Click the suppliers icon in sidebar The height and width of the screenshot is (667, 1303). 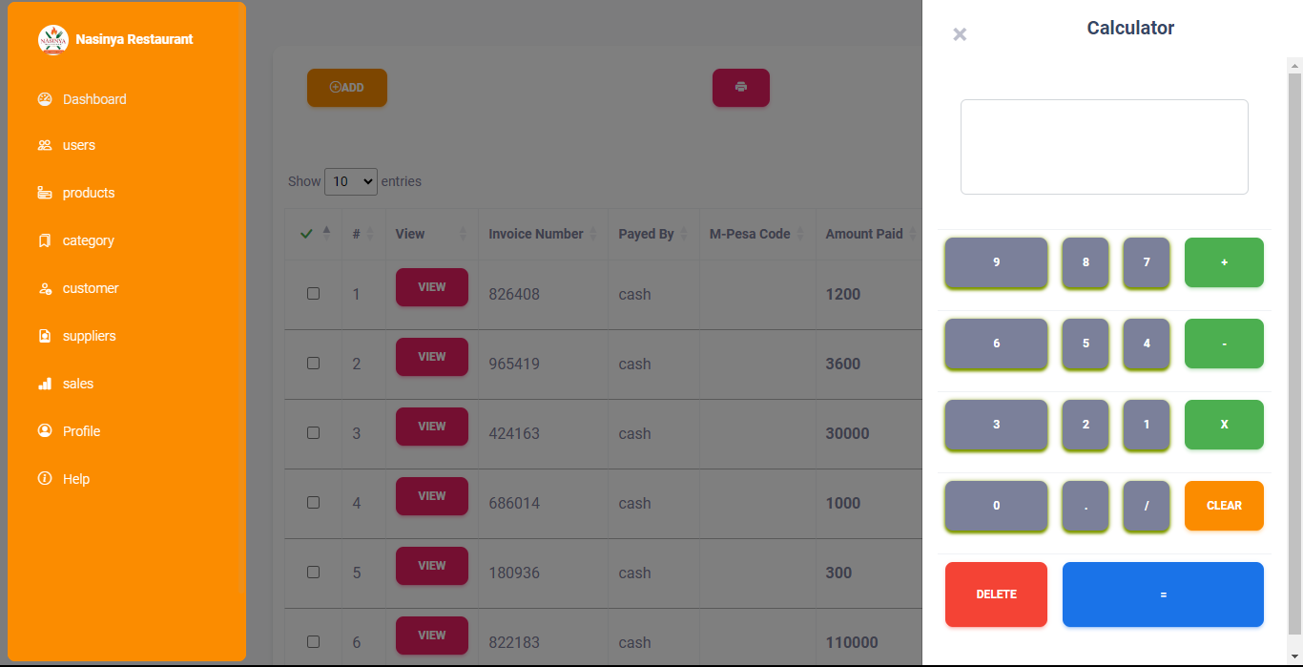coord(45,336)
